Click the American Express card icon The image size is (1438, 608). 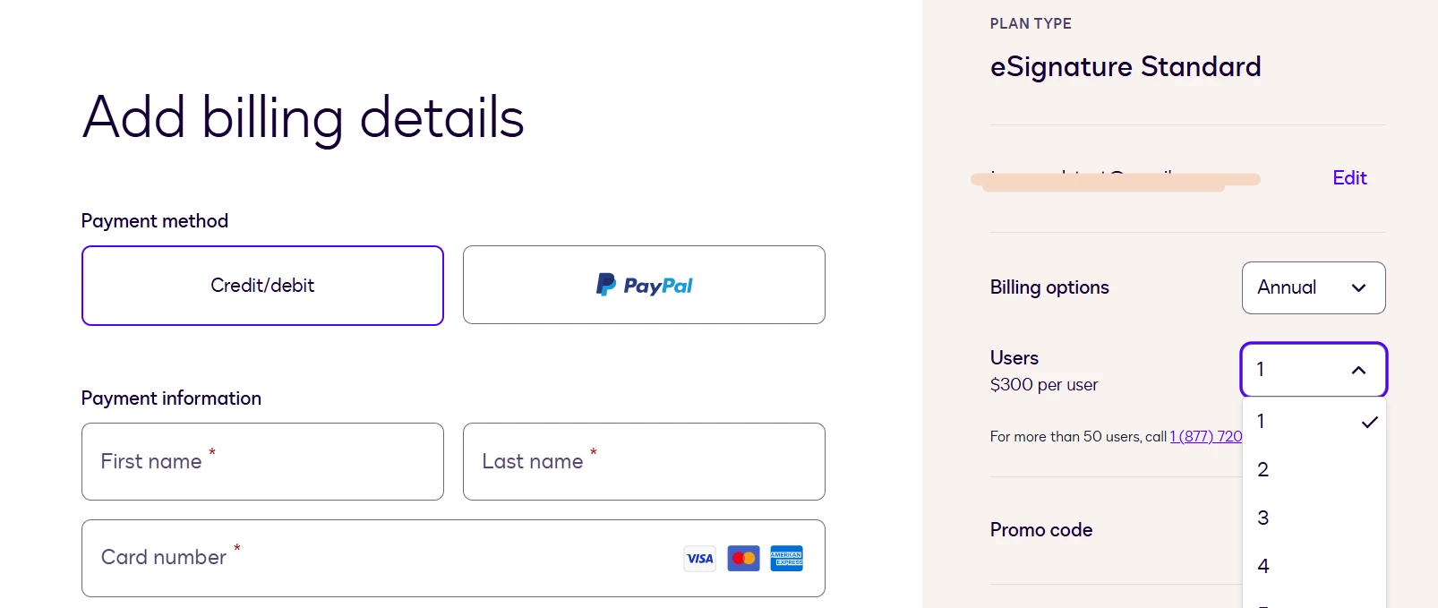[786, 559]
